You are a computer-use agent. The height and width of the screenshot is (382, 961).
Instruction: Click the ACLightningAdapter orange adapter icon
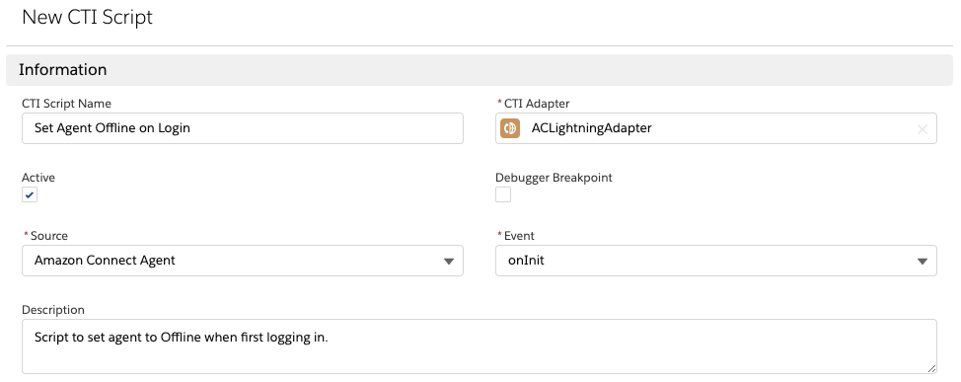pos(510,128)
